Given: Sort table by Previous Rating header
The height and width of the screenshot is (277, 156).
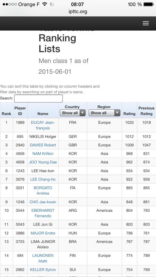Looking at the screenshot, I should tap(147, 111).
